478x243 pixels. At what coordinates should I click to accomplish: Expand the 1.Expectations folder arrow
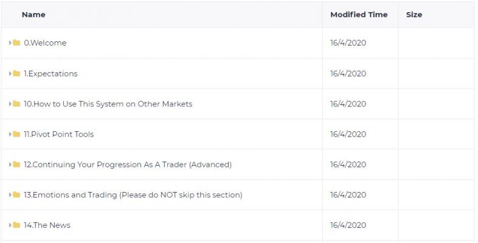click(10, 74)
